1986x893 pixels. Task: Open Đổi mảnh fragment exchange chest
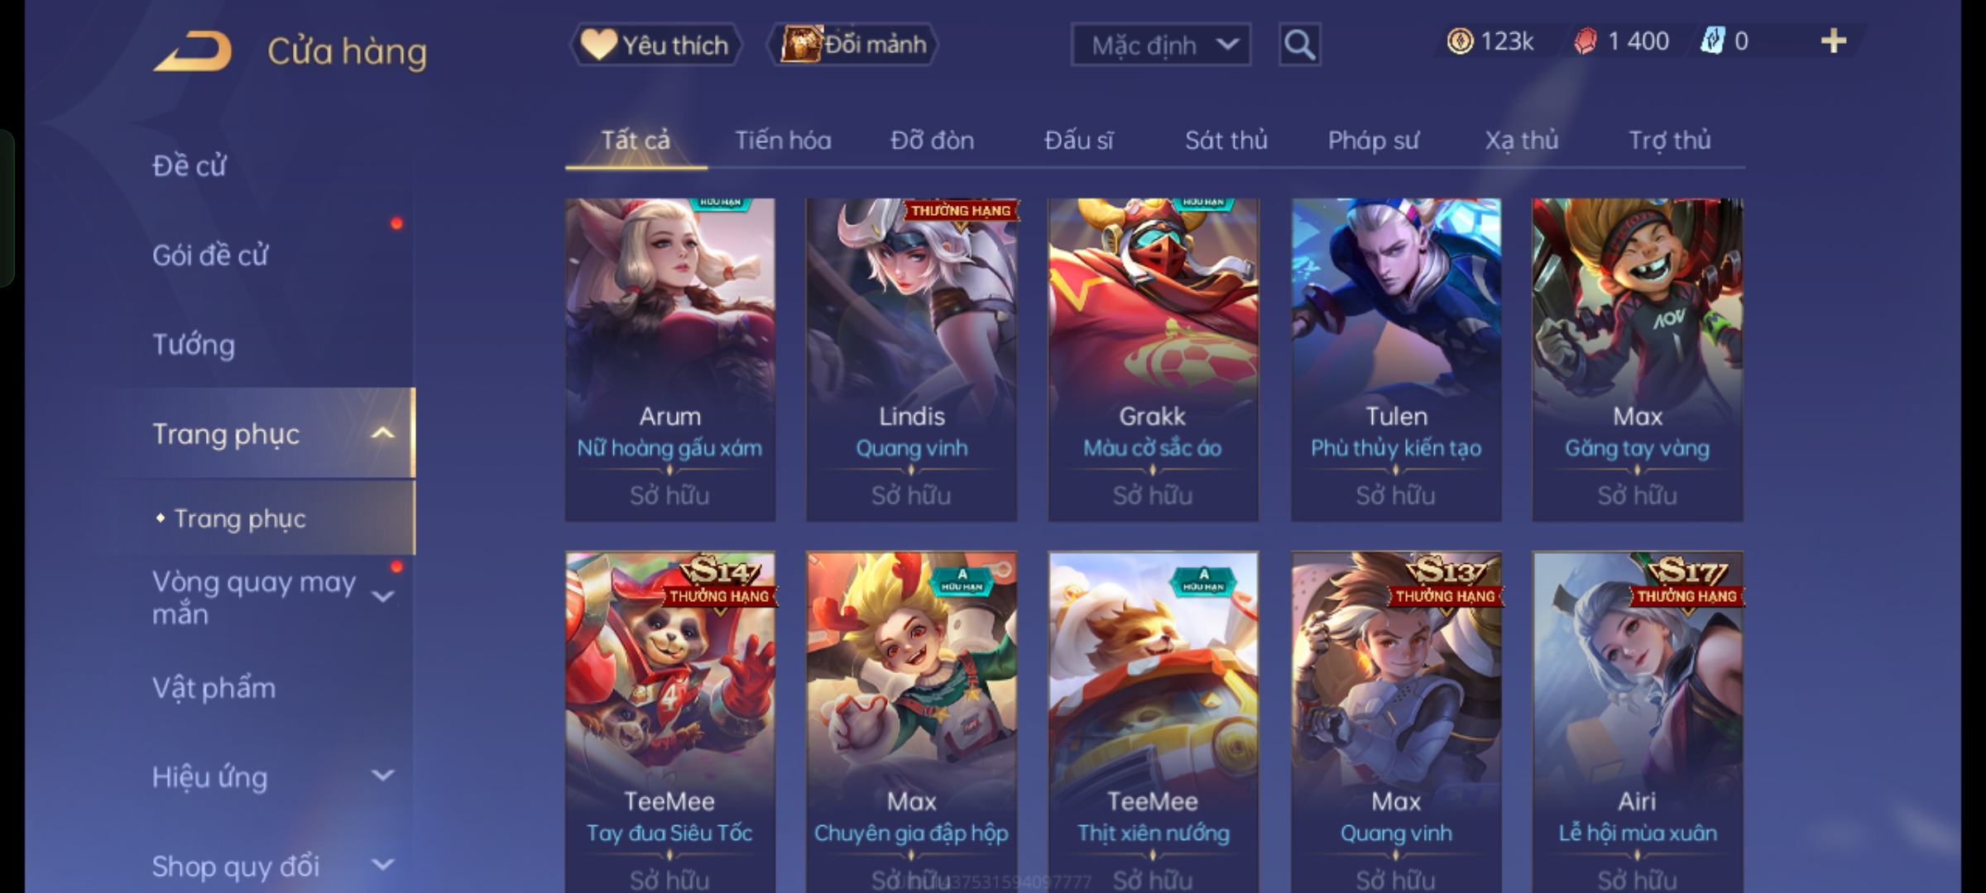pos(852,45)
